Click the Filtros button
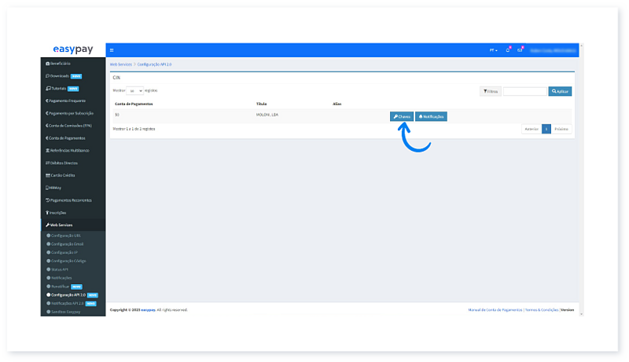The width and height of the screenshot is (629, 362). [490, 91]
